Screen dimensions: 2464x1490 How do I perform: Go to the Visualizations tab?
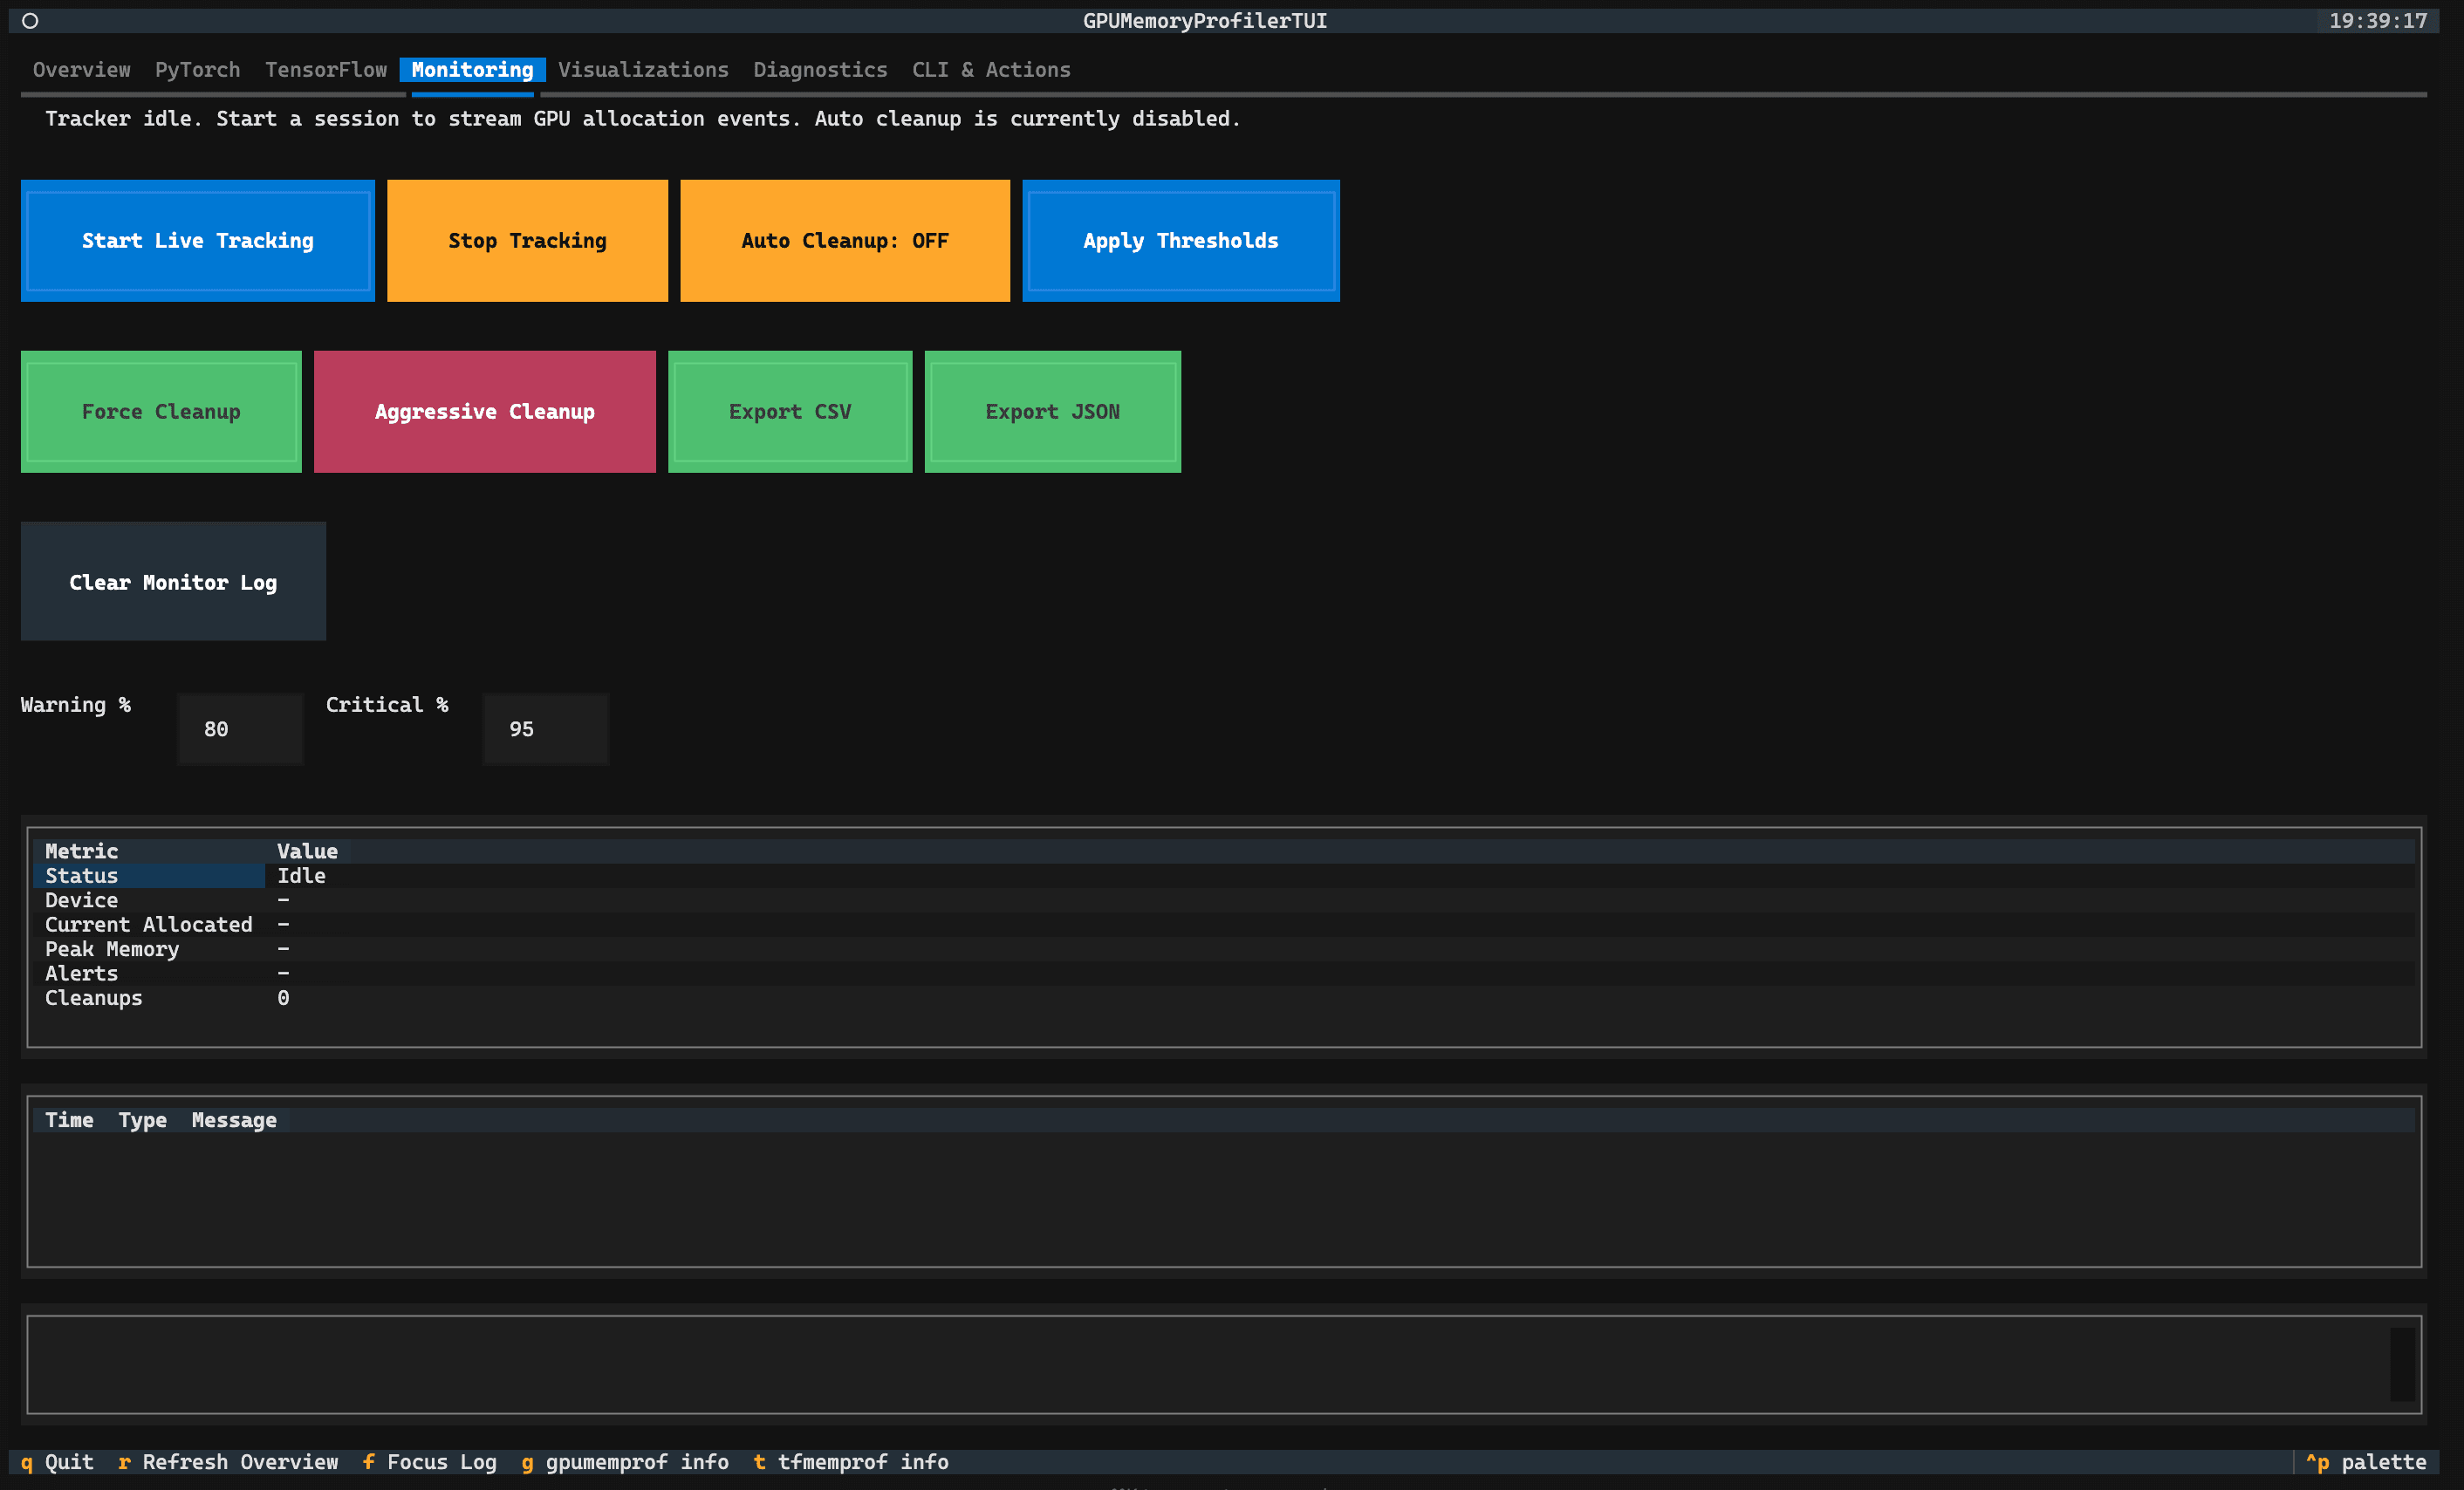644,69
